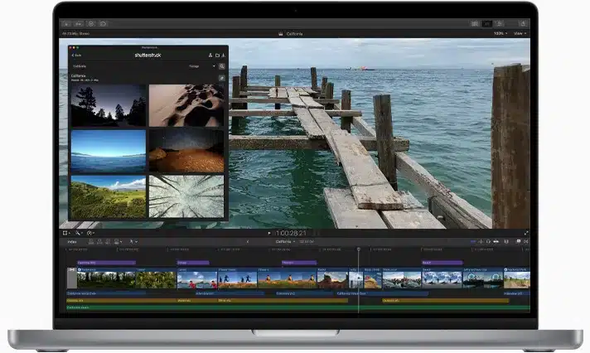This screenshot has width=590, height=353.
Task: Select the silhouetted runners video clip in the timeline
Action: click(x=238, y=278)
